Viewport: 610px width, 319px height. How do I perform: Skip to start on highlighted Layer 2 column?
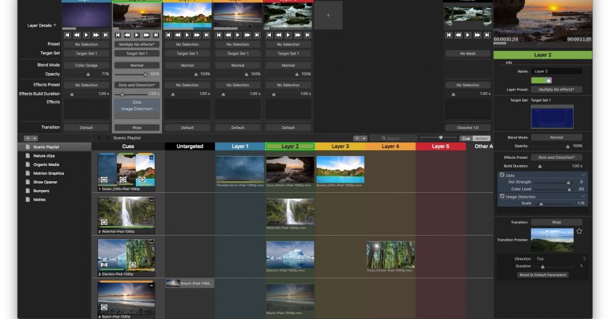click(x=118, y=35)
